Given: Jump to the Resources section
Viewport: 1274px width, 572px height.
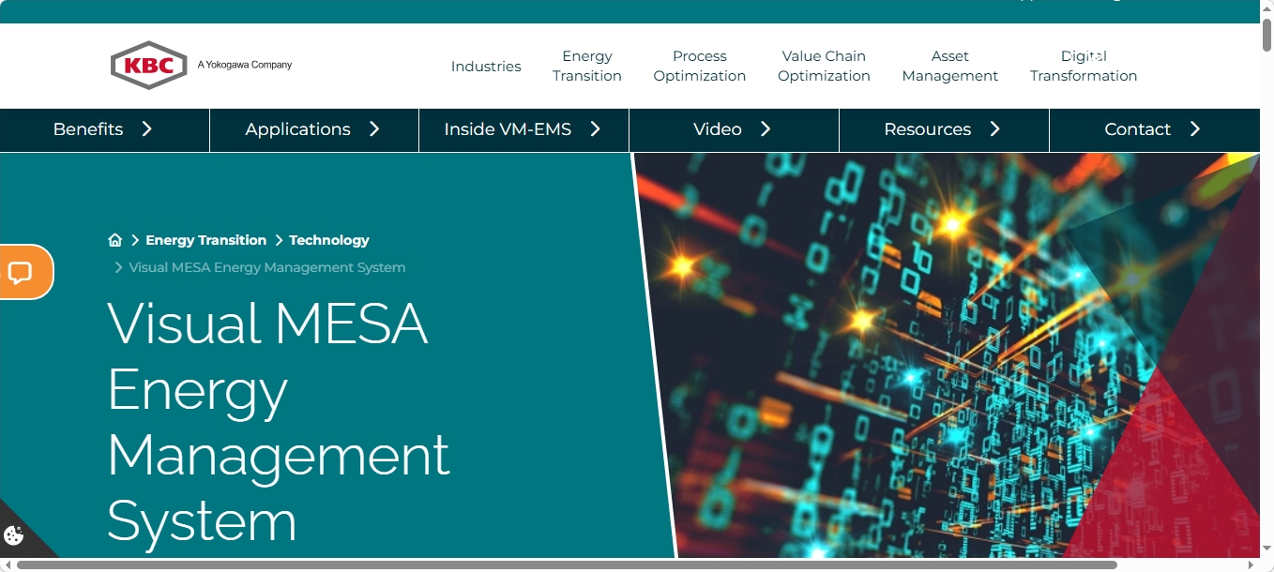Looking at the screenshot, I should coord(944,129).
